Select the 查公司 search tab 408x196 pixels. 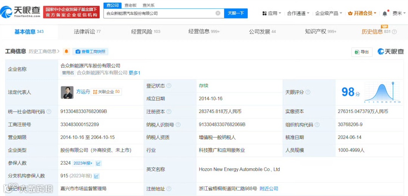(x=113, y=5)
